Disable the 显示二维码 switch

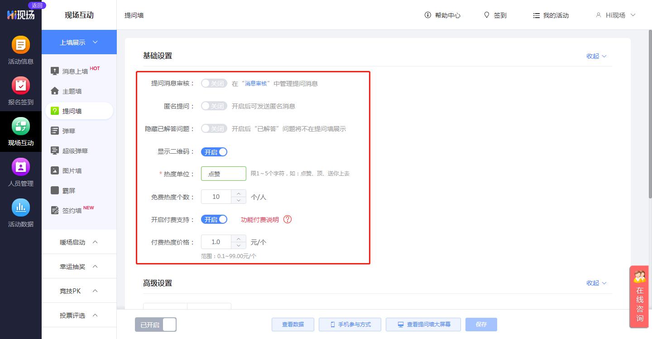tap(214, 152)
